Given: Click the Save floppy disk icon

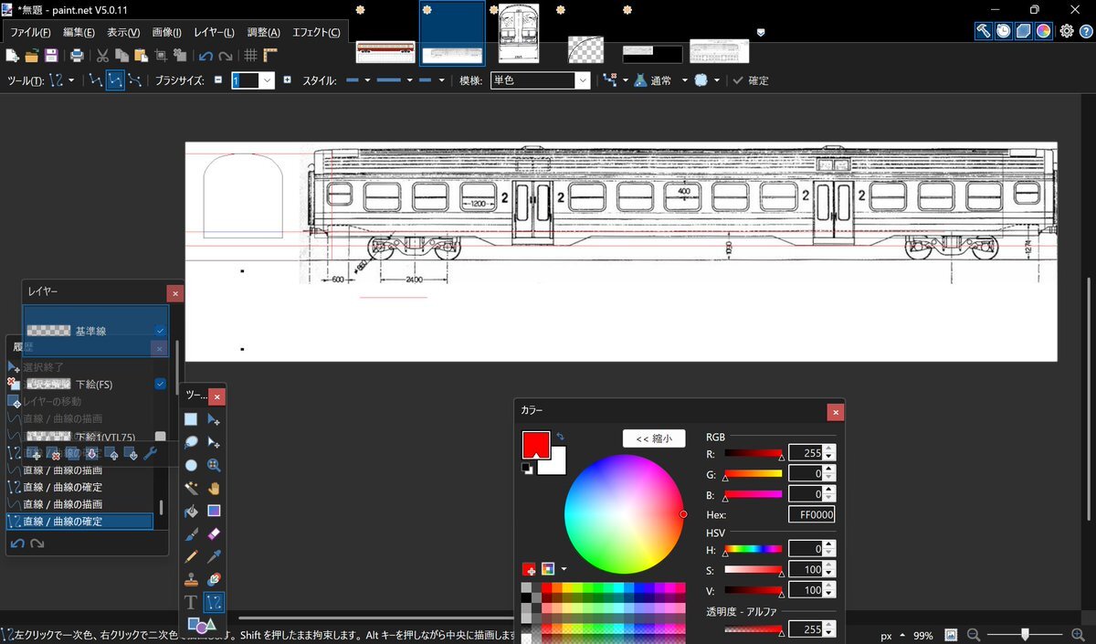Looking at the screenshot, I should pyautogui.click(x=51, y=56).
